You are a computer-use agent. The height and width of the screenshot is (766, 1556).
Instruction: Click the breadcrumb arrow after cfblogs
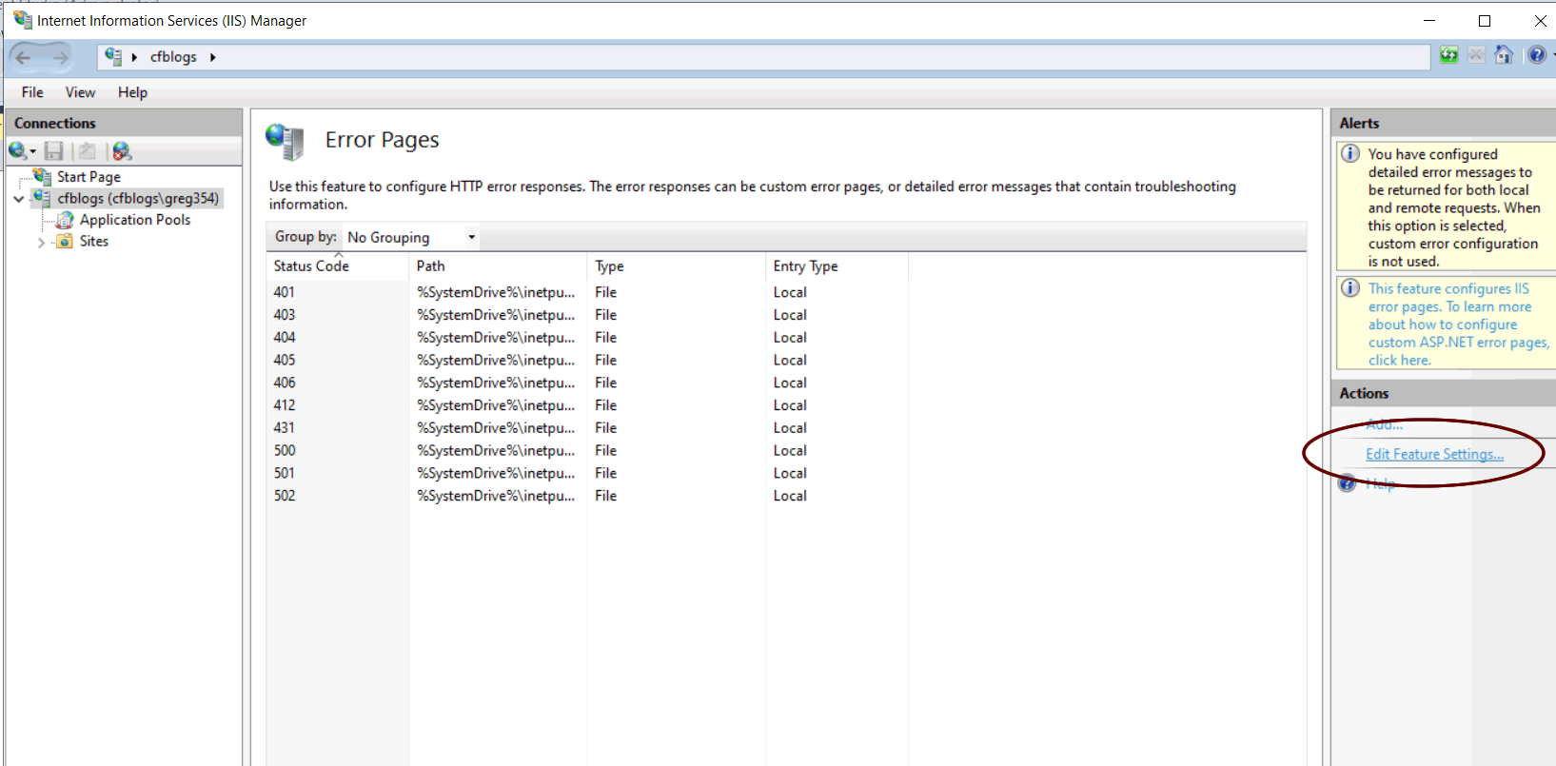[213, 57]
